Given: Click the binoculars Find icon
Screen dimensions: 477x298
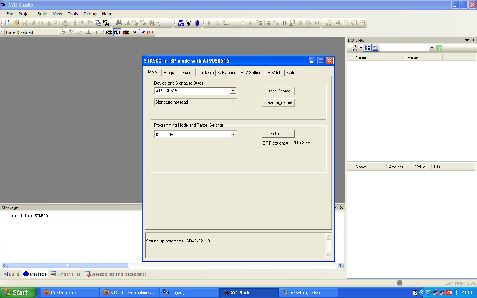Looking at the screenshot, I should click(x=119, y=23).
